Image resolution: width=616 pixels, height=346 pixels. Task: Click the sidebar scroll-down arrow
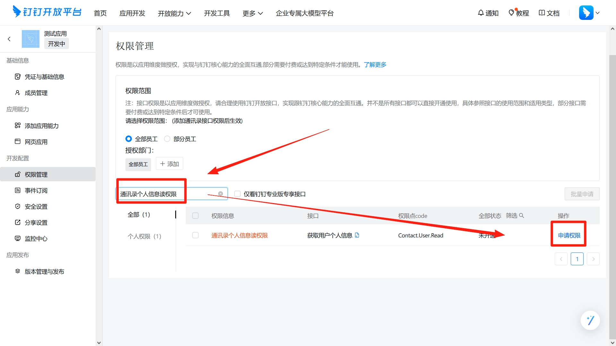pos(99,343)
